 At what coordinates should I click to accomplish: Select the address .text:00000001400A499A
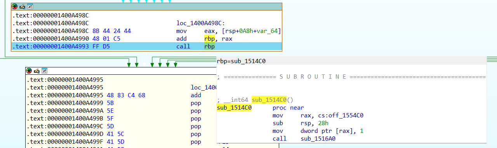coord(65,111)
